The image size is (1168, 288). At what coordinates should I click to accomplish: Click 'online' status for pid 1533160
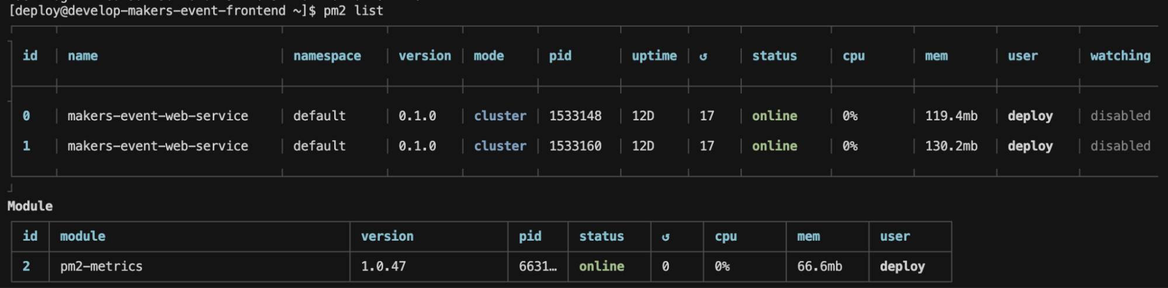point(775,146)
